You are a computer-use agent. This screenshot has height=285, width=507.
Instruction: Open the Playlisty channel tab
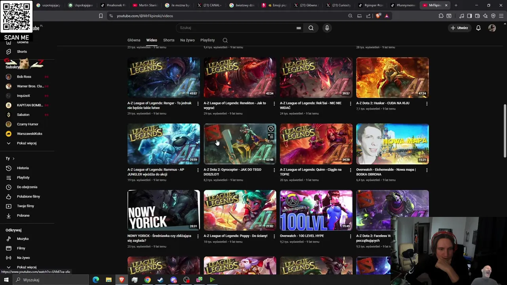coord(208,40)
